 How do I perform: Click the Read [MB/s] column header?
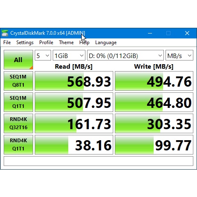[x=74, y=67]
